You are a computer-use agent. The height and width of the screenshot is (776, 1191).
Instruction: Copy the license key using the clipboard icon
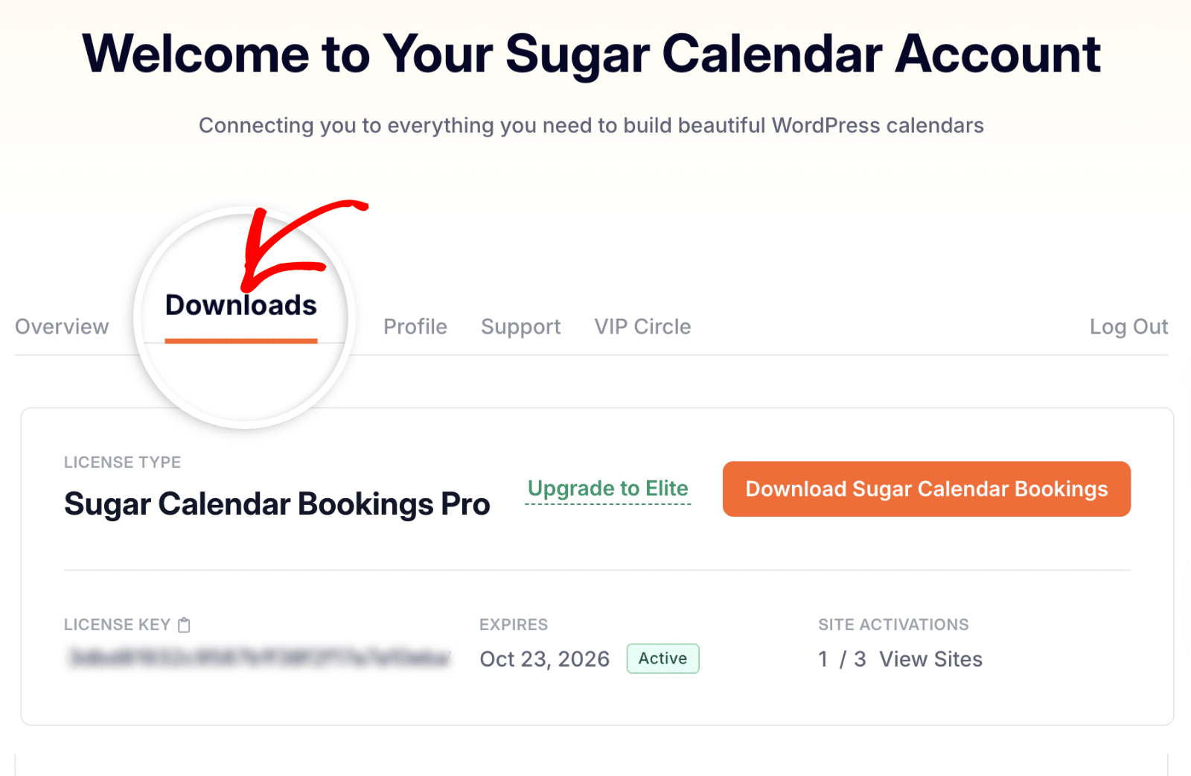[184, 624]
